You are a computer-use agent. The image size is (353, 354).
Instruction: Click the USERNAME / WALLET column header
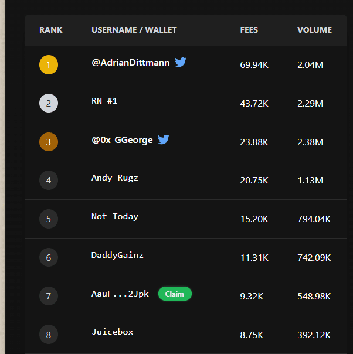point(134,30)
